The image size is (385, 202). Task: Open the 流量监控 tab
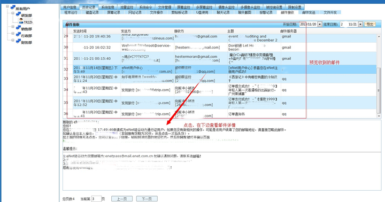pyautogui.click(x=127, y=7)
